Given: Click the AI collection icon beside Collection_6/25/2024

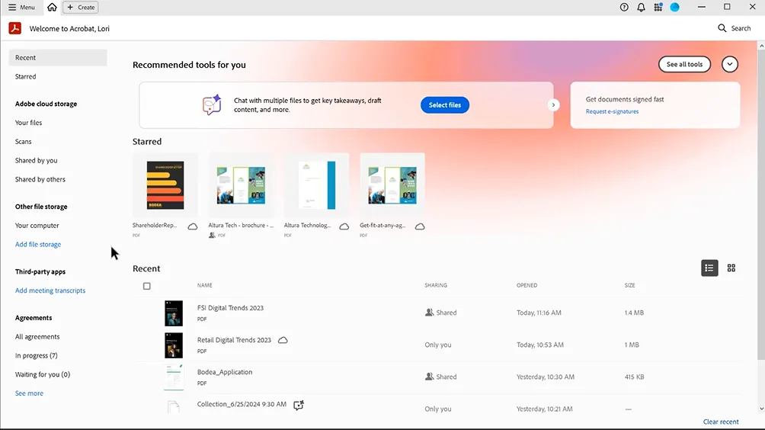Looking at the screenshot, I should (299, 405).
